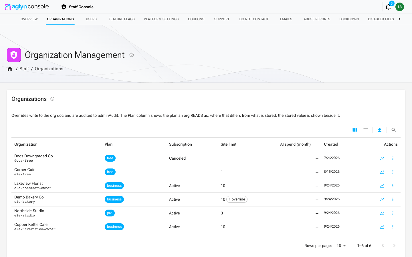Click the Staff breadcrumb link

[x=24, y=69]
